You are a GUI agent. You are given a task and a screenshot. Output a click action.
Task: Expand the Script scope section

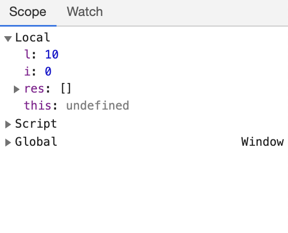[8, 124]
